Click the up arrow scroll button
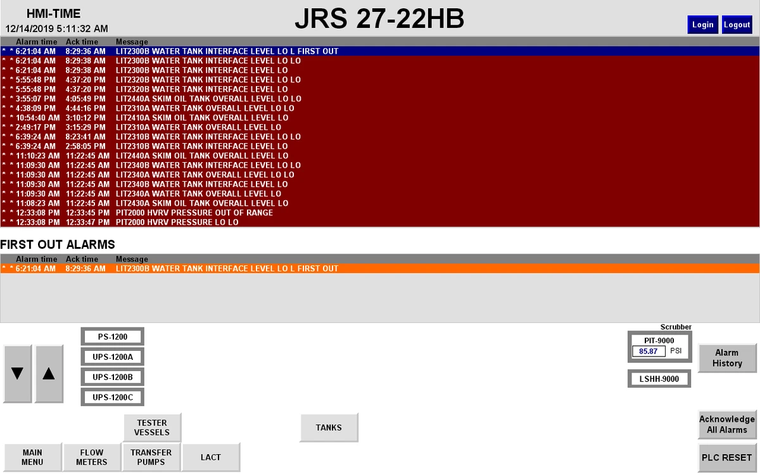 (x=49, y=374)
